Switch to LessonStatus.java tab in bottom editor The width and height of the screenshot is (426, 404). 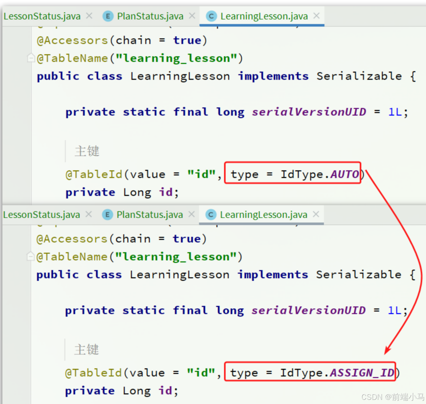(41, 214)
